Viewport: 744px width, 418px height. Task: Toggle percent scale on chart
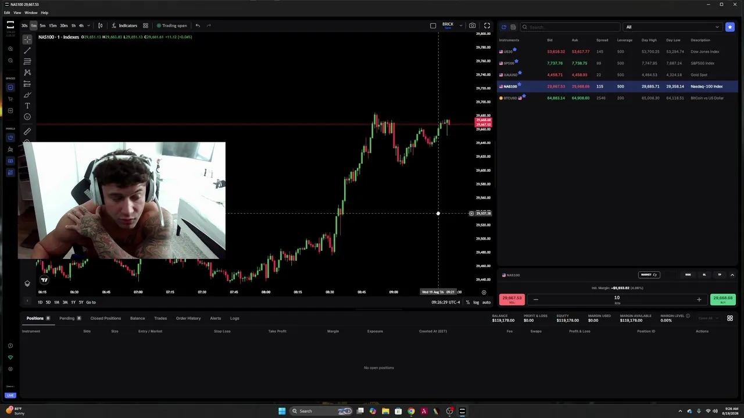pyautogui.click(x=468, y=302)
